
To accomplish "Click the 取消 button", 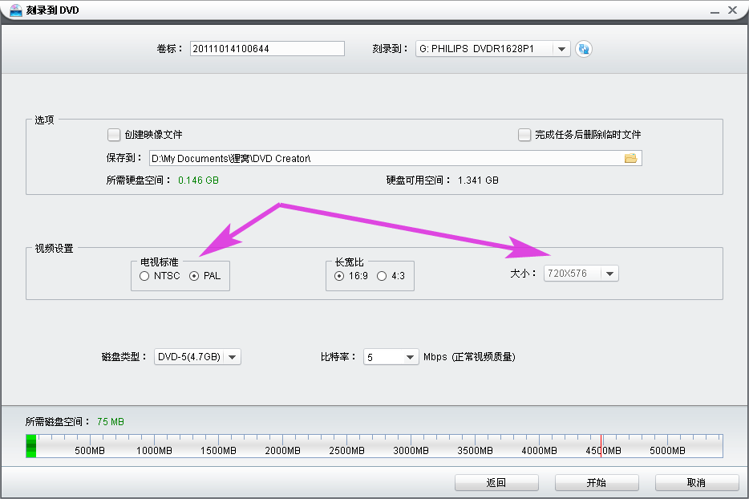I will coord(697,483).
